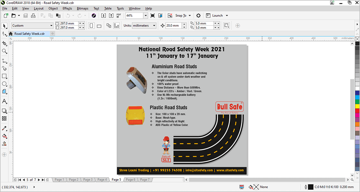Viewport: 360px width, 192px height.
Task: Select the Rectangle tool
Action: pos(4,76)
